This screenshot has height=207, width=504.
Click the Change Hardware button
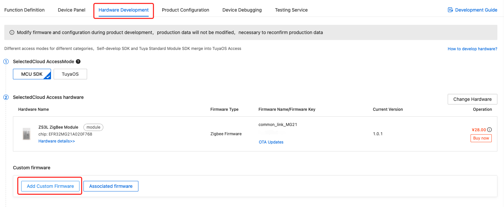tap(473, 99)
